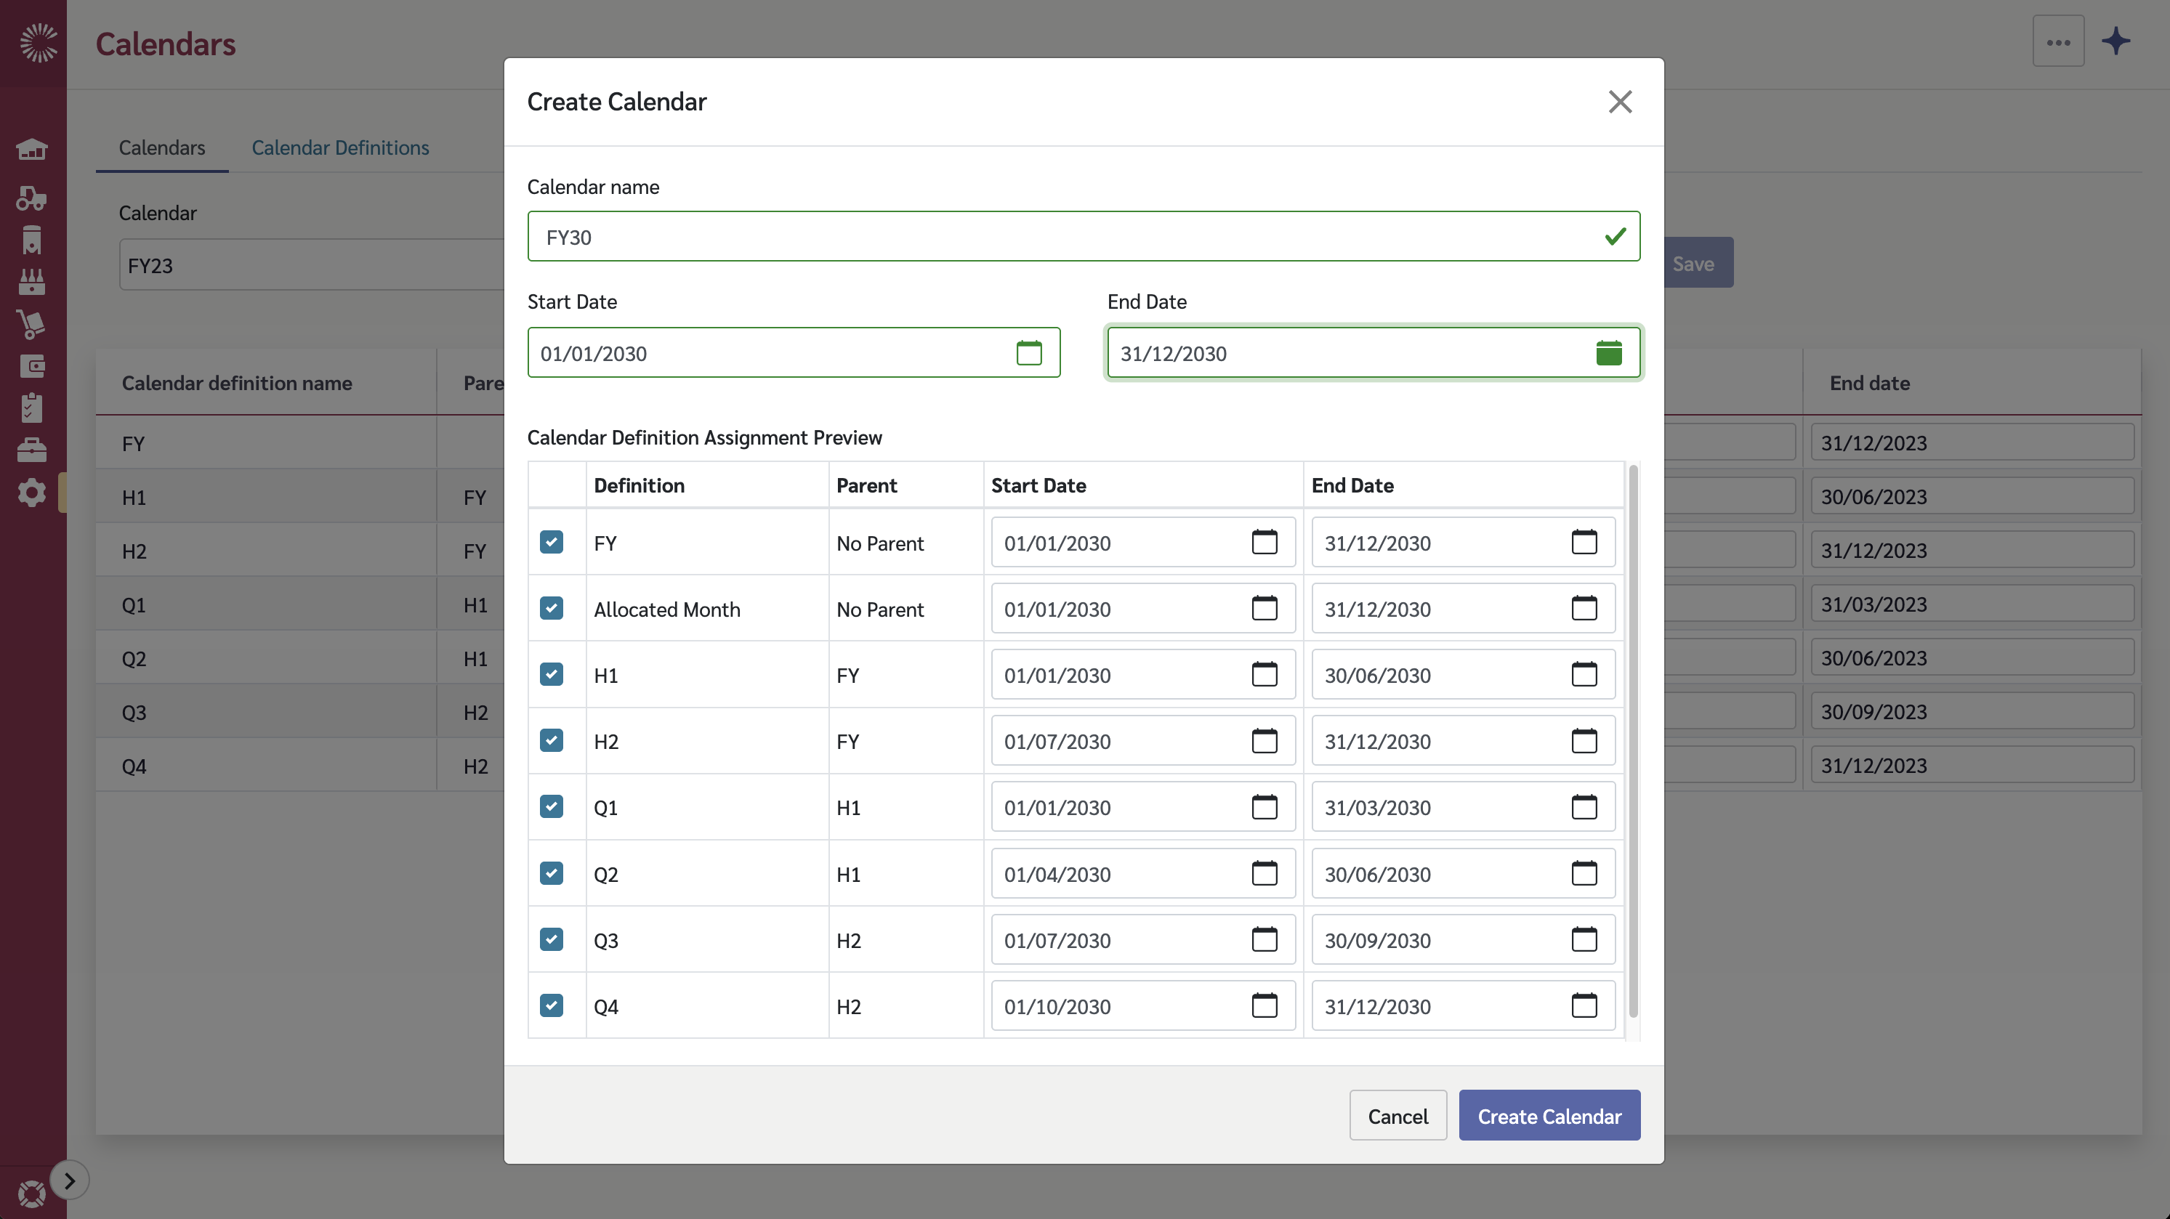Uncheck the FY definition checkbox
The height and width of the screenshot is (1219, 2170).
pyautogui.click(x=552, y=542)
